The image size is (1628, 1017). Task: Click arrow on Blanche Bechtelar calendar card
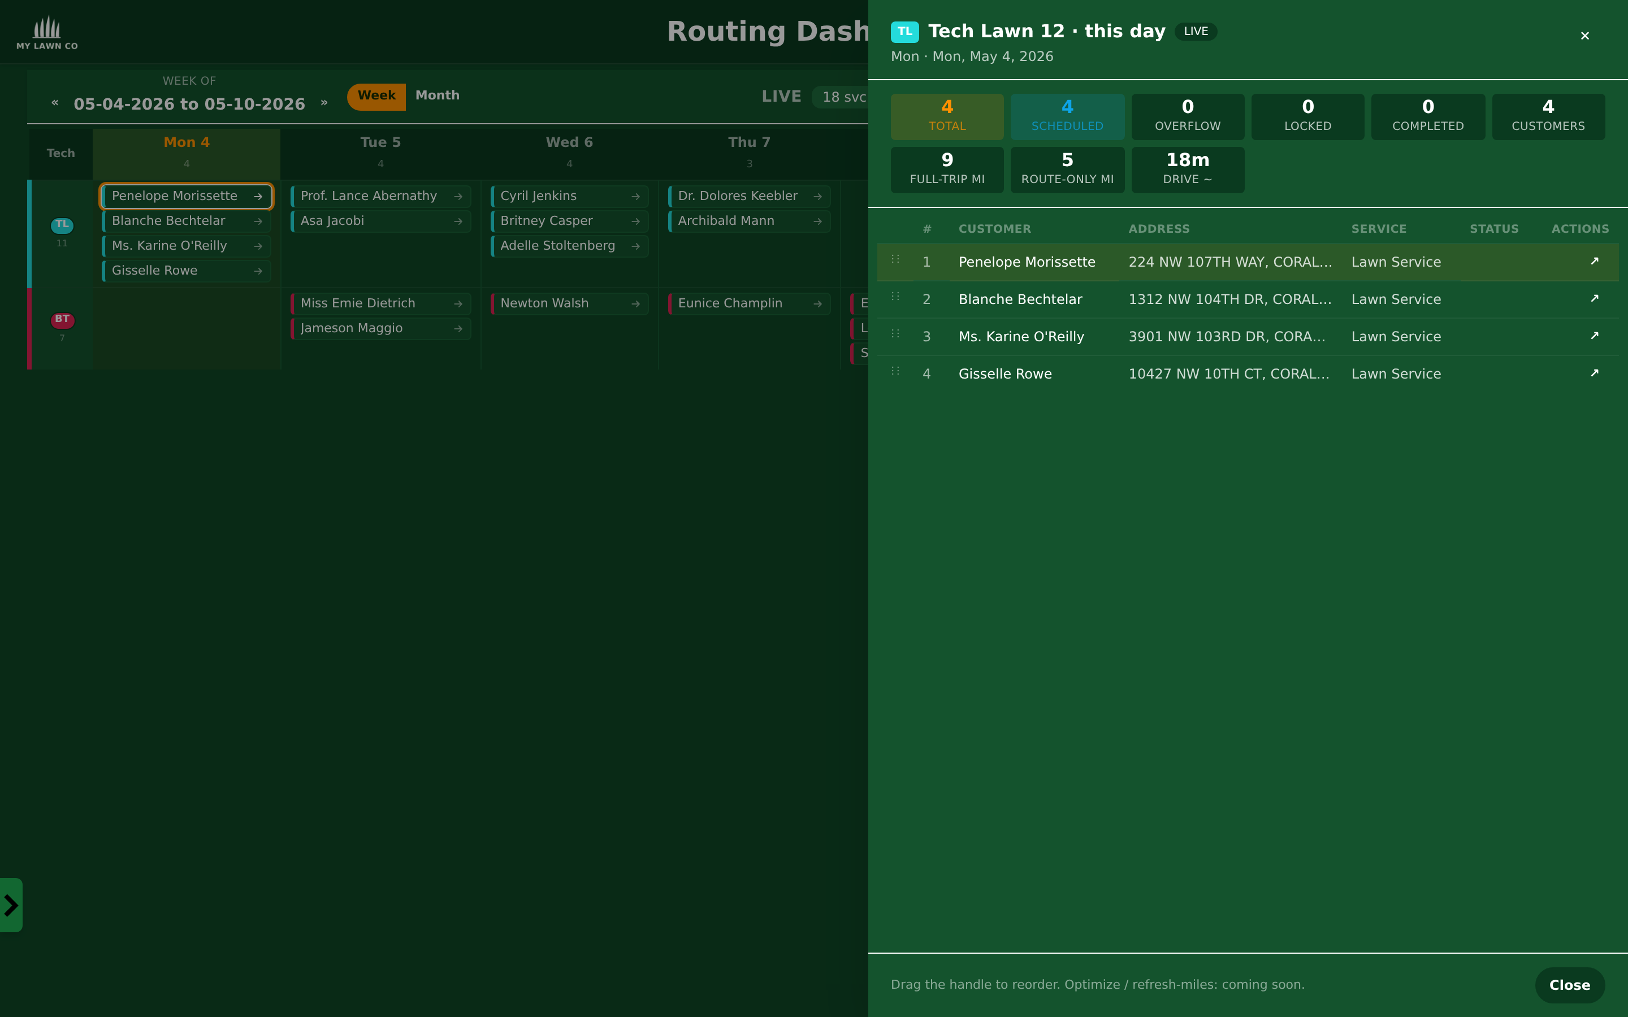point(258,221)
